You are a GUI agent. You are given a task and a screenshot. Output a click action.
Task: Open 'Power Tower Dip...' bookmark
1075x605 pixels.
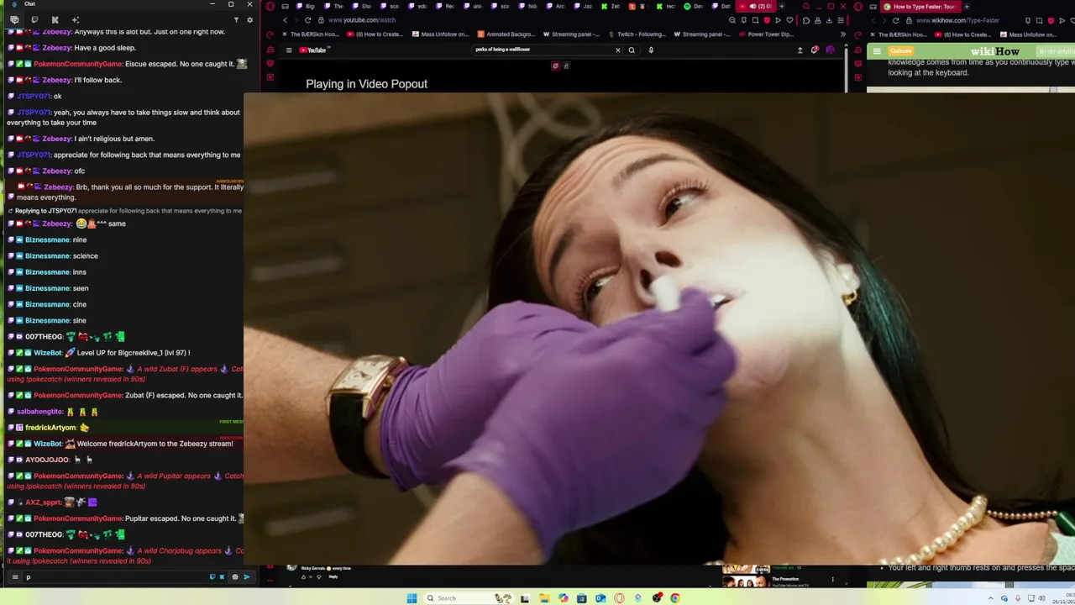[766, 34]
